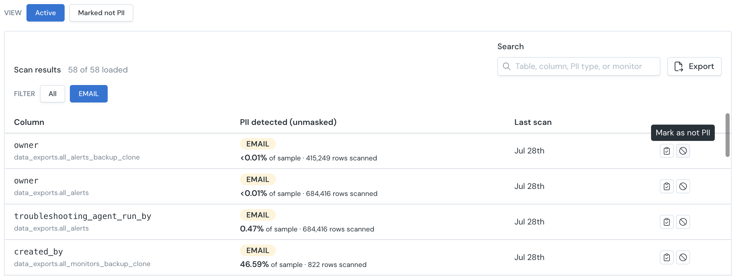The width and height of the screenshot is (734, 276).
Task: Click clipboard icon for created_by row
Action: click(x=666, y=257)
